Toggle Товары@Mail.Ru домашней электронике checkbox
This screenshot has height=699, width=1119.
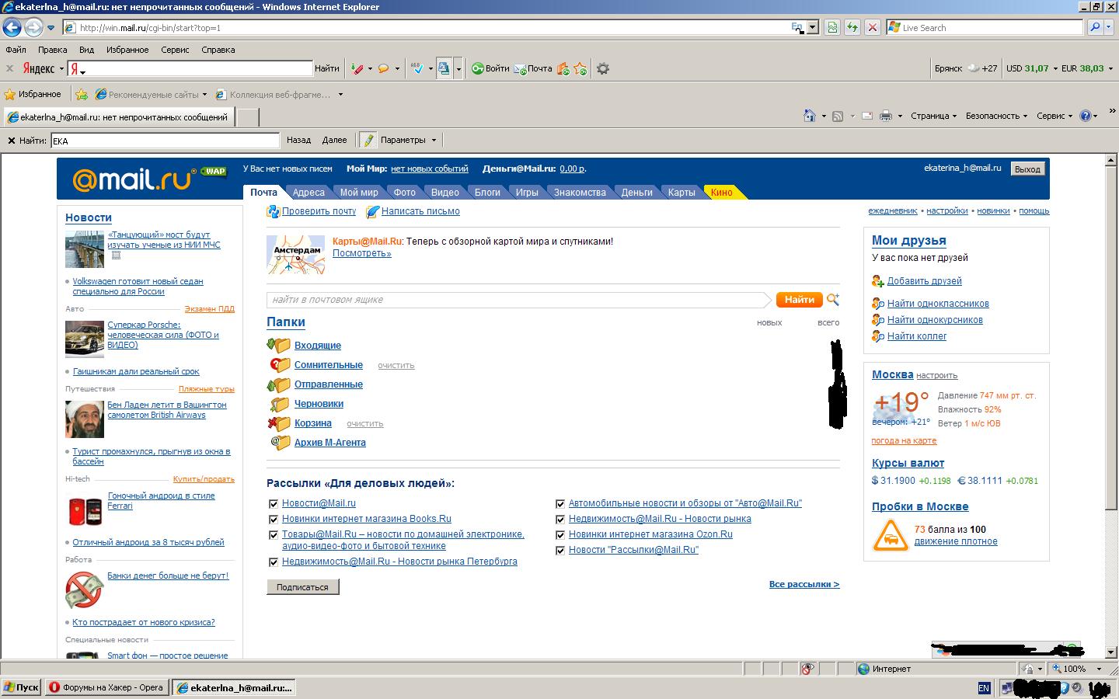coord(274,534)
